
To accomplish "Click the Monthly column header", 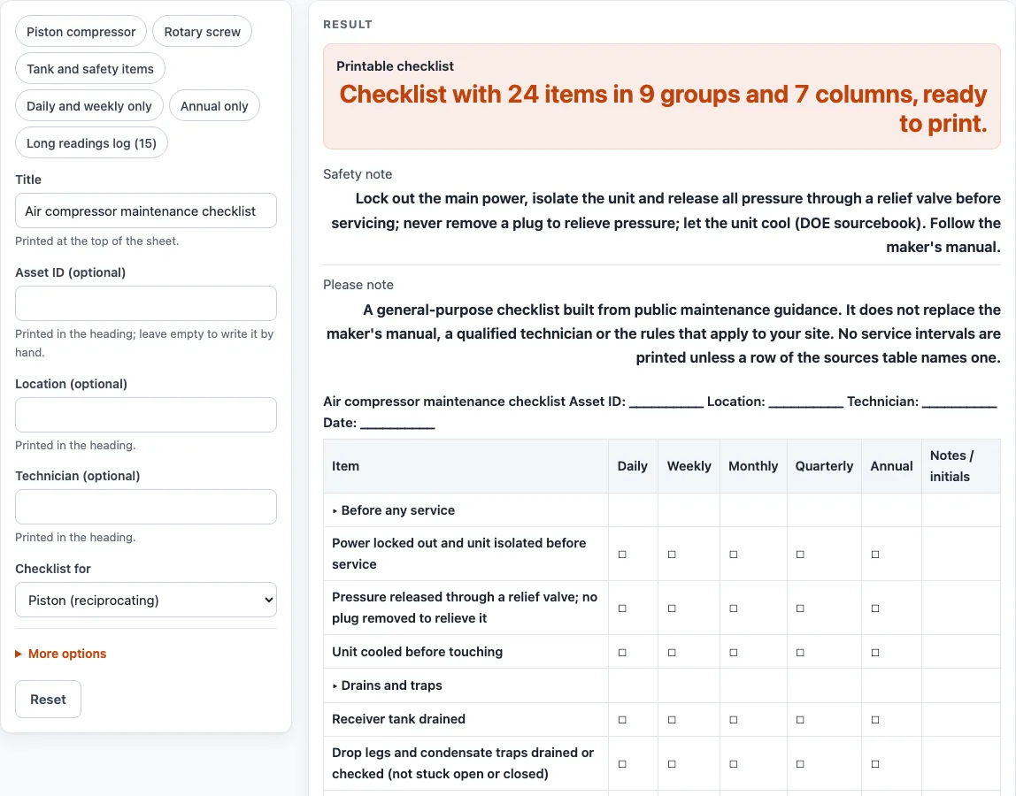I will (753, 466).
